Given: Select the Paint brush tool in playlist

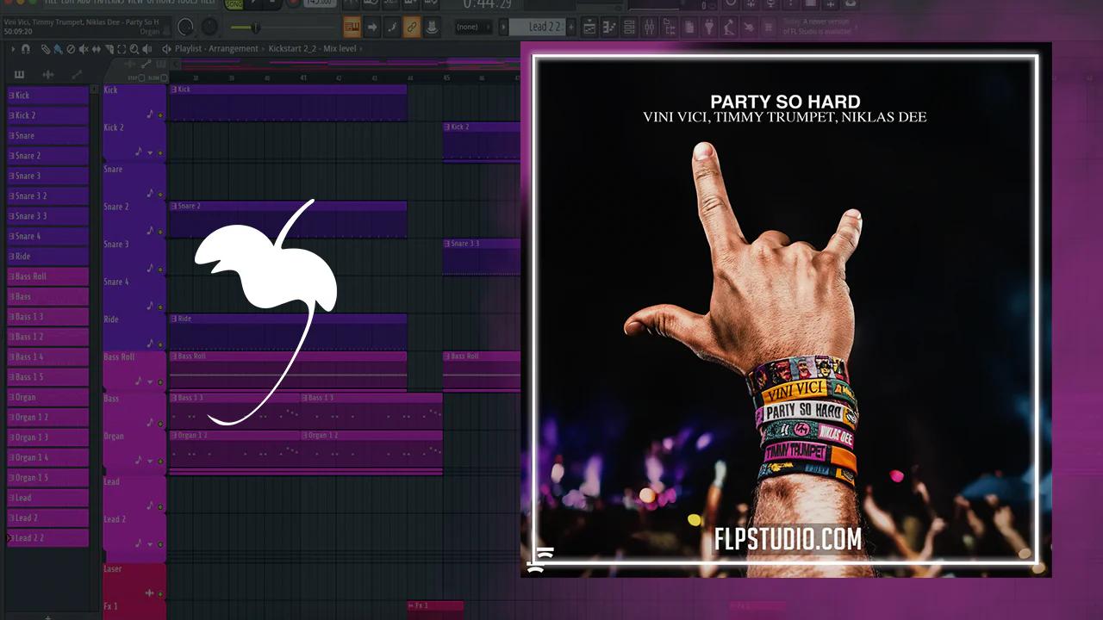Looking at the screenshot, I should click(x=58, y=49).
